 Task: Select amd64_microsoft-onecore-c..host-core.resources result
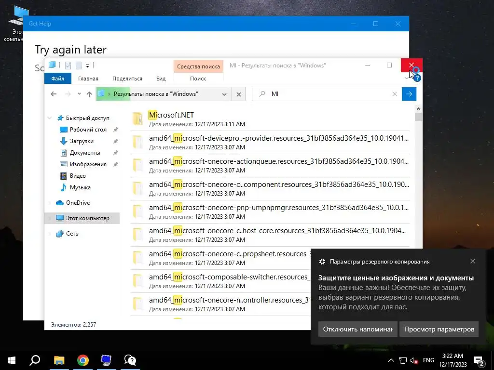(x=270, y=235)
